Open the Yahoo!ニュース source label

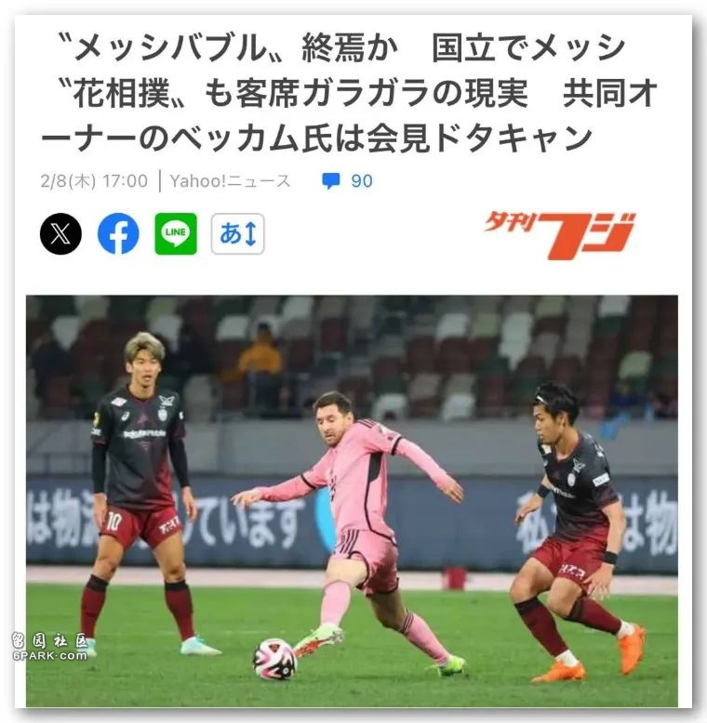[x=230, y=180]
